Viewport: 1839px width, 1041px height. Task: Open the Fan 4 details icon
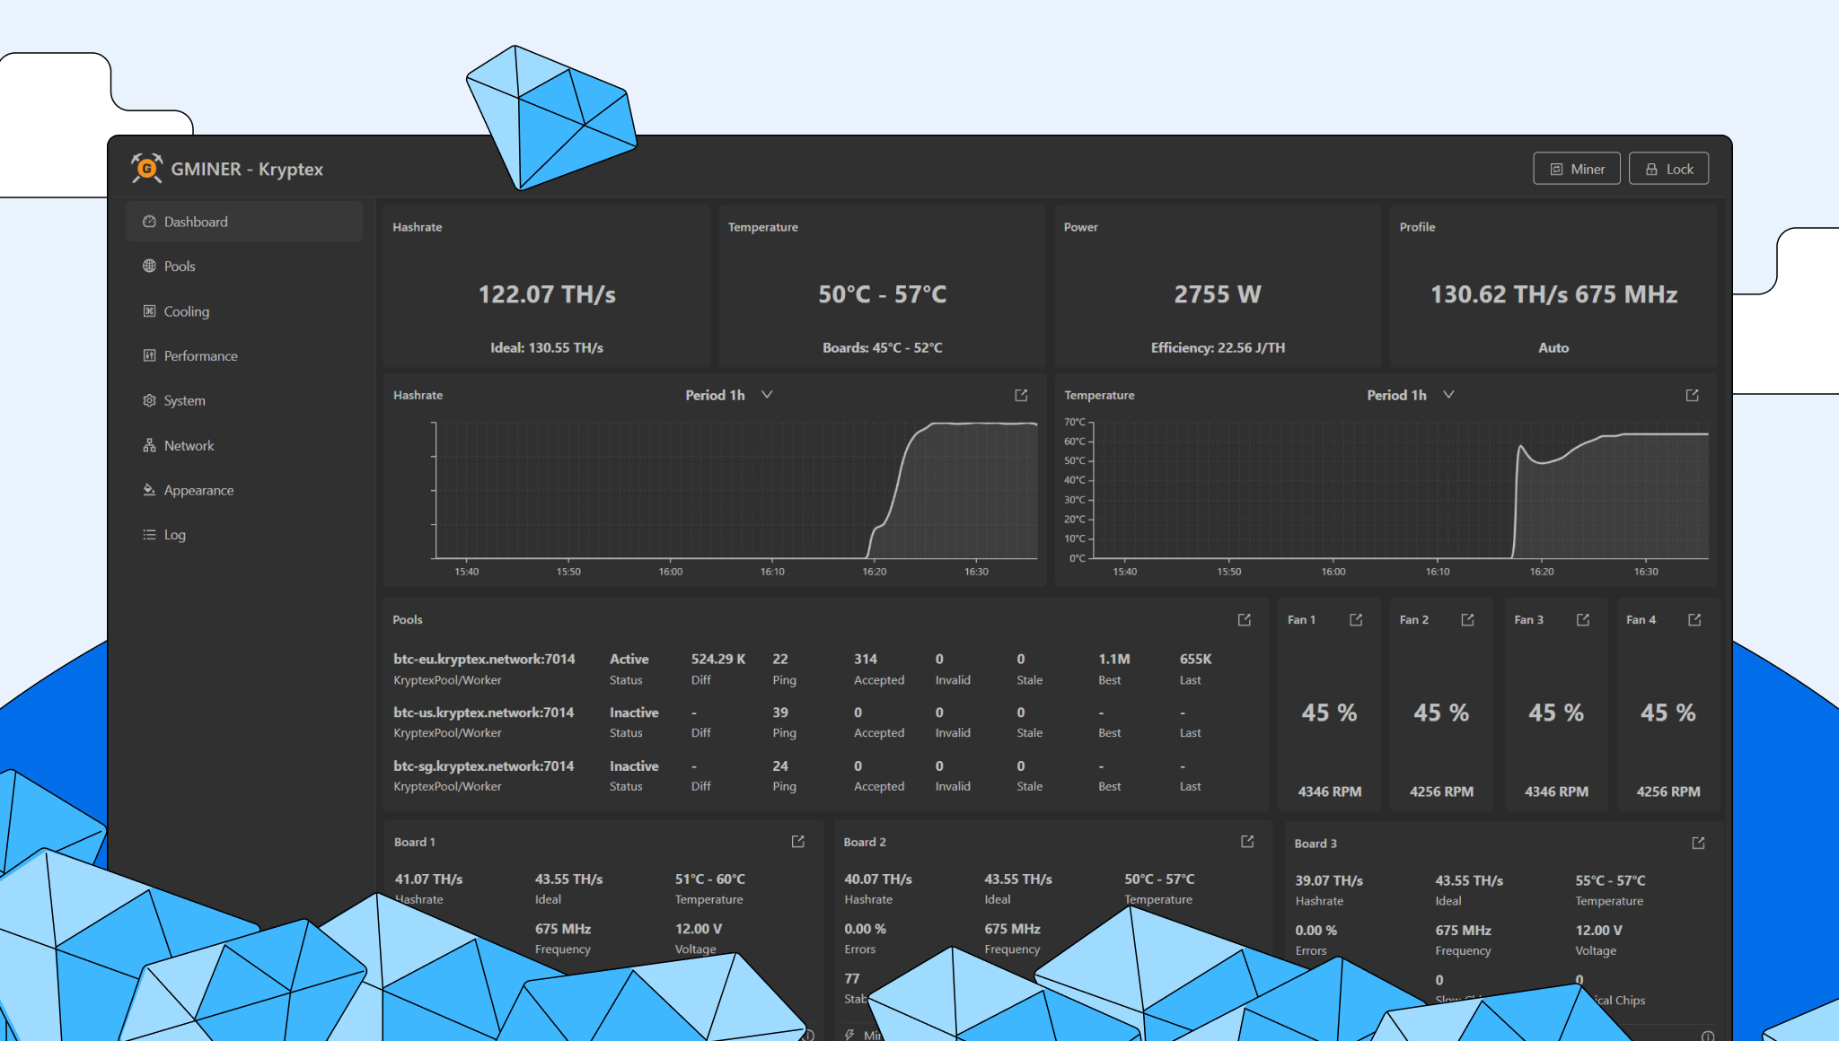pyautogui.click(x=1694, y=620)
